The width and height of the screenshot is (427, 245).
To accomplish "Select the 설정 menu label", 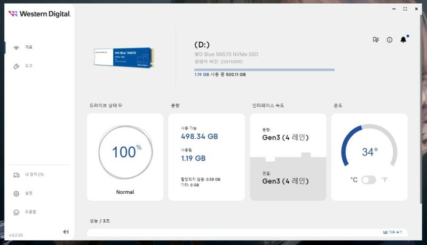I will pyautogui.click(x=29, y=193).
